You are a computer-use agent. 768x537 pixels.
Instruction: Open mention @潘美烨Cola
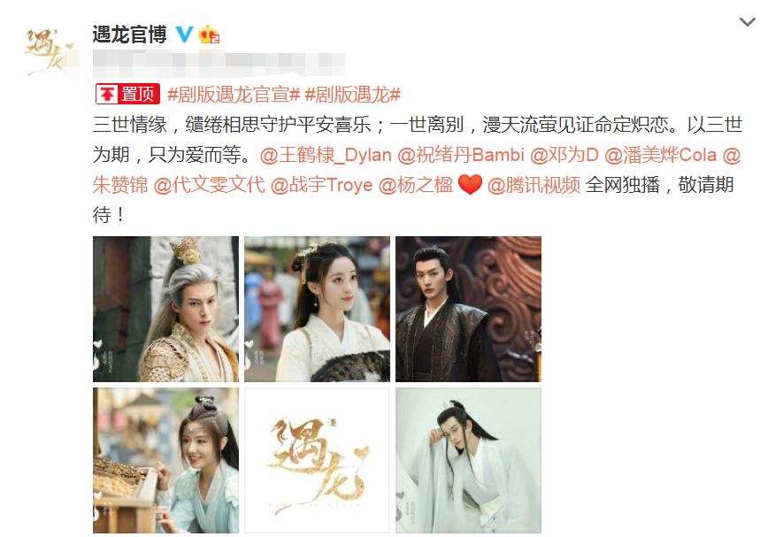coord(660,155)
